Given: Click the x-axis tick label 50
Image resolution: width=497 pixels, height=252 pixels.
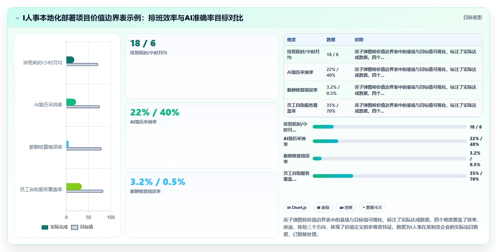Looking at the screenshot, I should pyautogui.click(x=88, y=218).
